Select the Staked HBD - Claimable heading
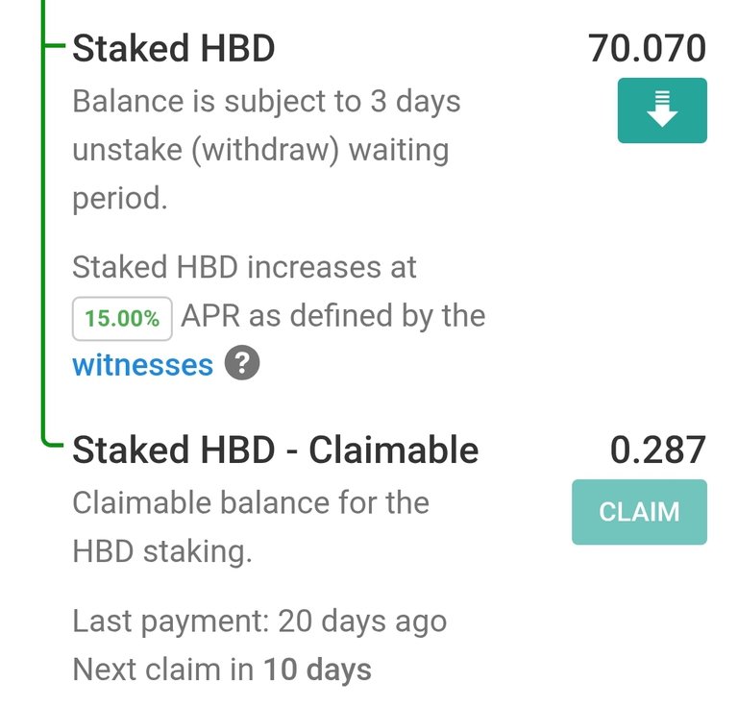This screenshot has height=706, width=738. tap(276, 450)
